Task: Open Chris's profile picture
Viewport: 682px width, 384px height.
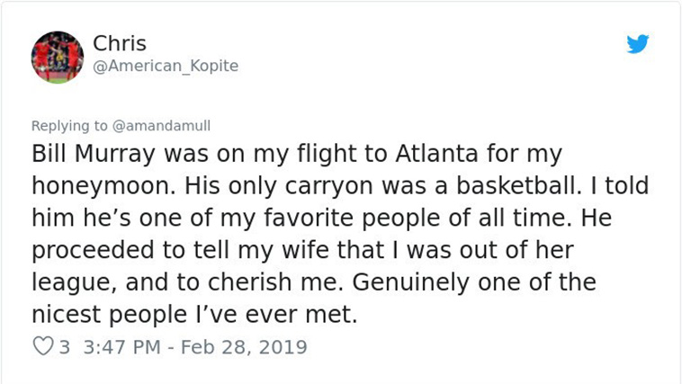Action: [x=58, y=56]
